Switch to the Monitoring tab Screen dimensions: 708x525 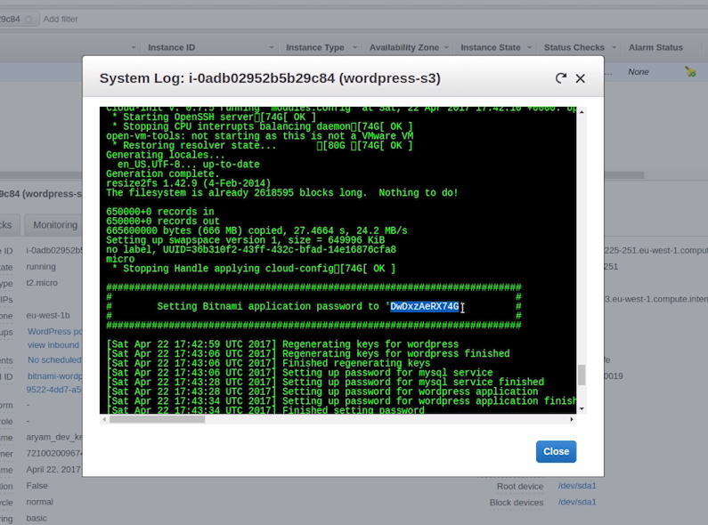point(55,224)
